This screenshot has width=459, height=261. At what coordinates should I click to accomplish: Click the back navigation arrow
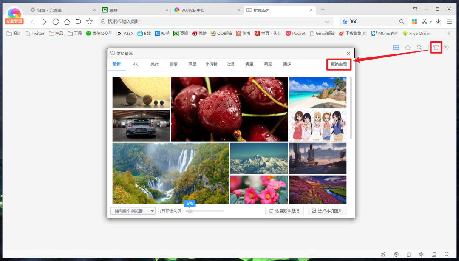33,22
